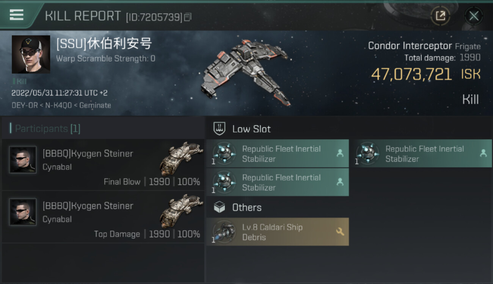Click the Lv.8 Caldari Ship Debris item
The width and height of the screenshot is (493, 284).
[277, 232]
